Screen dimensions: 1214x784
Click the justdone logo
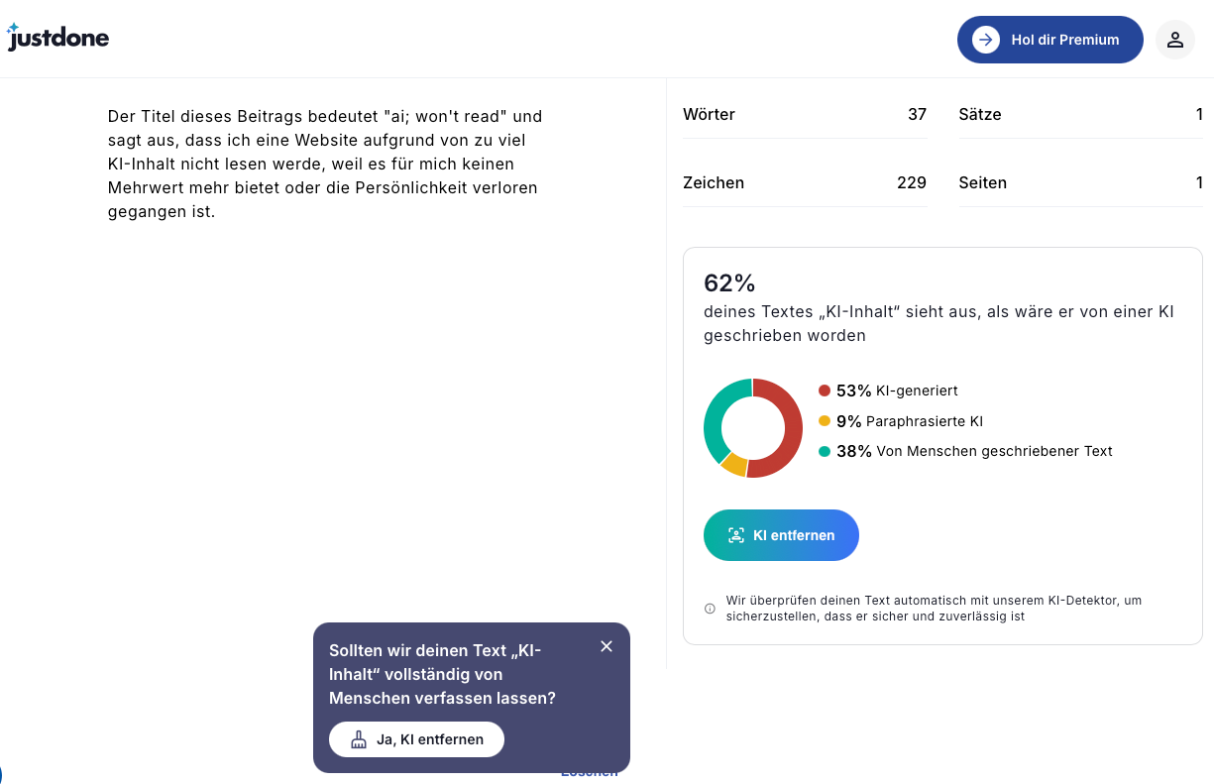tap(57, 38)
